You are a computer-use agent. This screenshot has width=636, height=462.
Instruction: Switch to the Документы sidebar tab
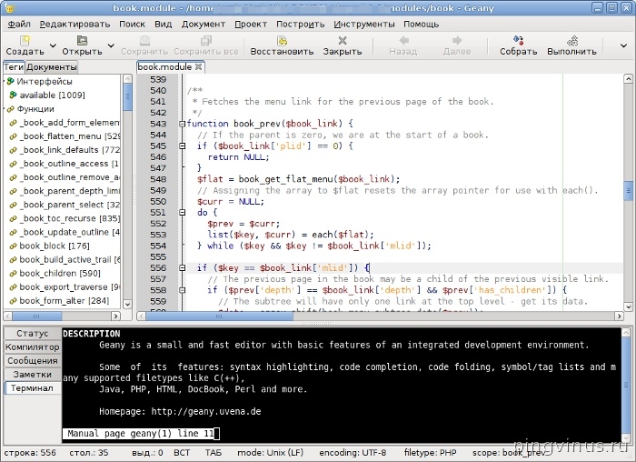pyautogui.click(x=51, y=67)
